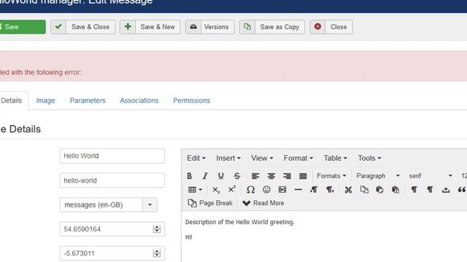Open the emoticons smiley picker
467x262 pixels.
click(x=266, y=189)
